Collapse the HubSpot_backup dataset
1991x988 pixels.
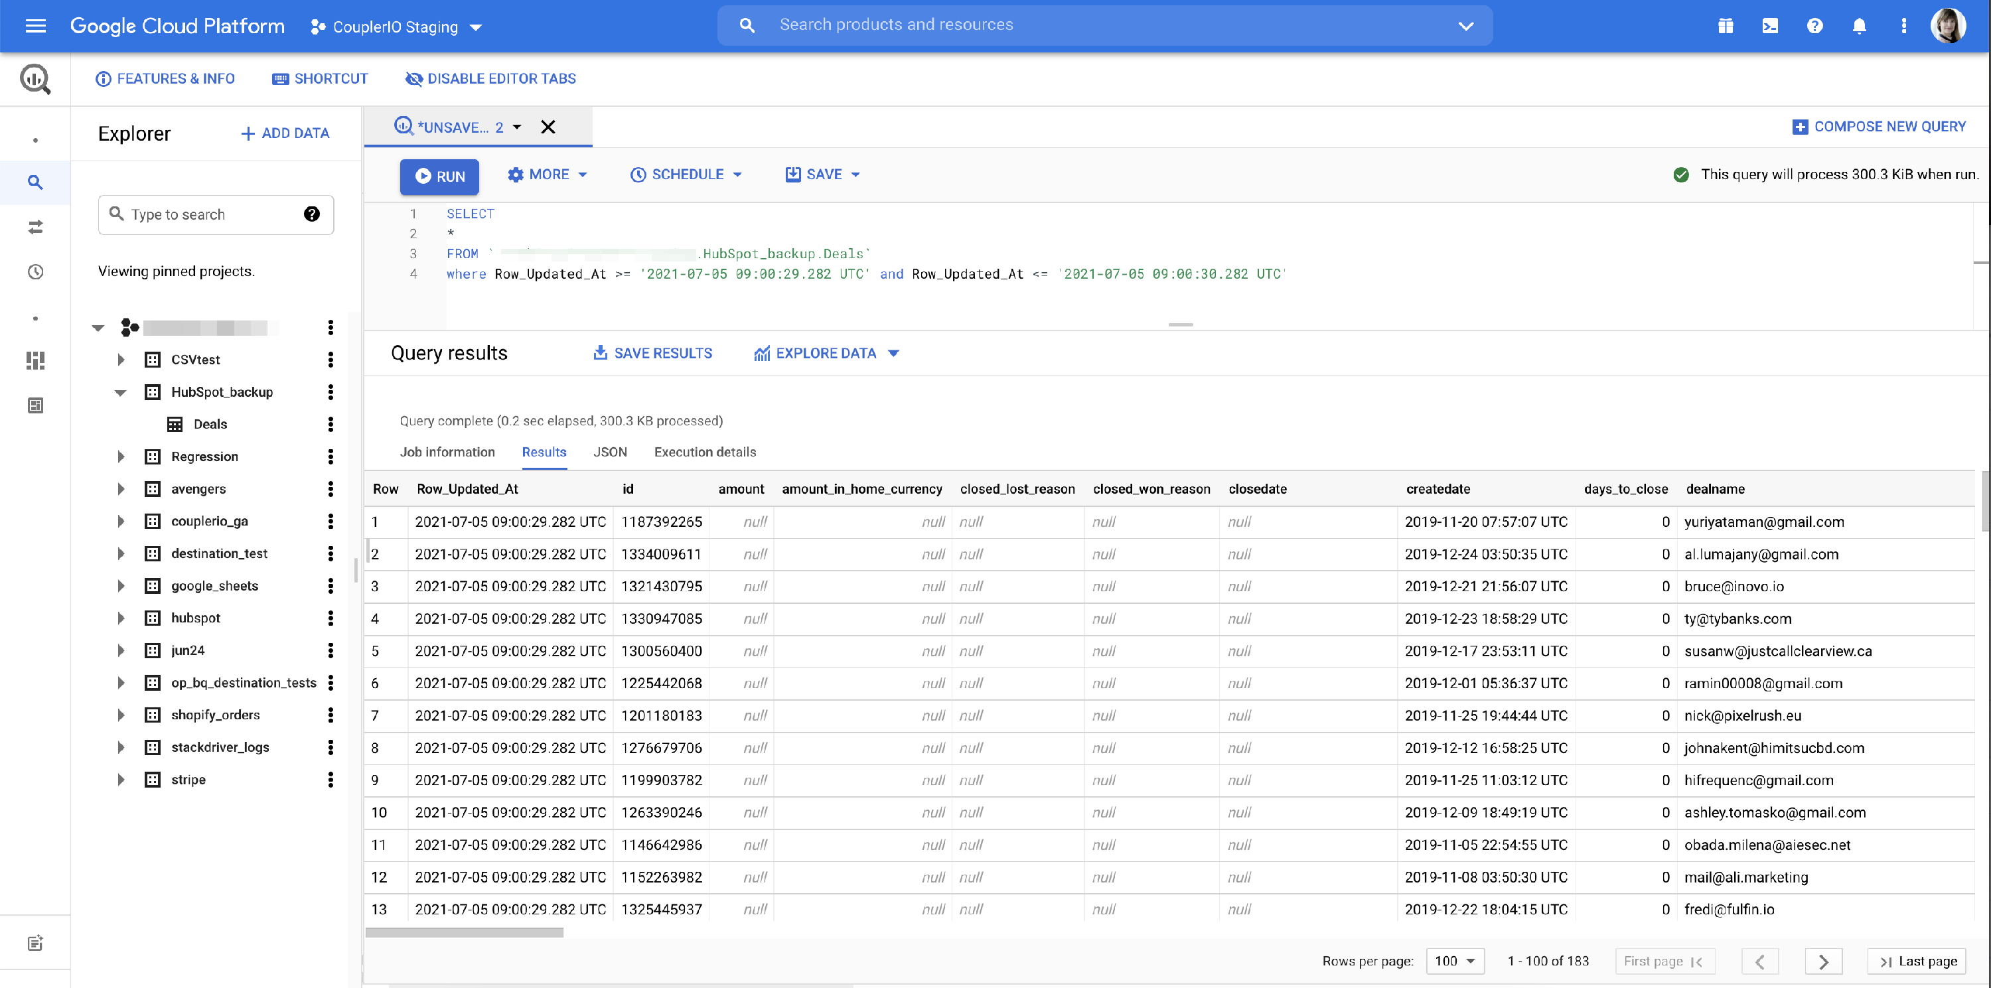pyautogui.click(x=121, y=392)
